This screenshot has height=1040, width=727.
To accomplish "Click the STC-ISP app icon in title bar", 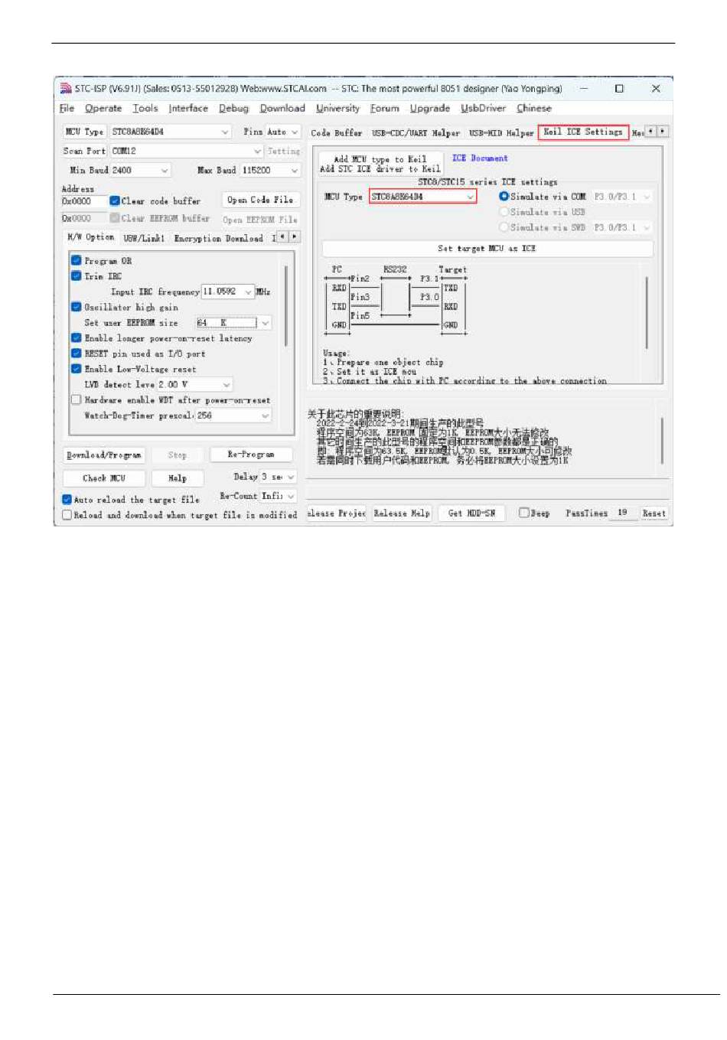I will (x=66, y=89).
